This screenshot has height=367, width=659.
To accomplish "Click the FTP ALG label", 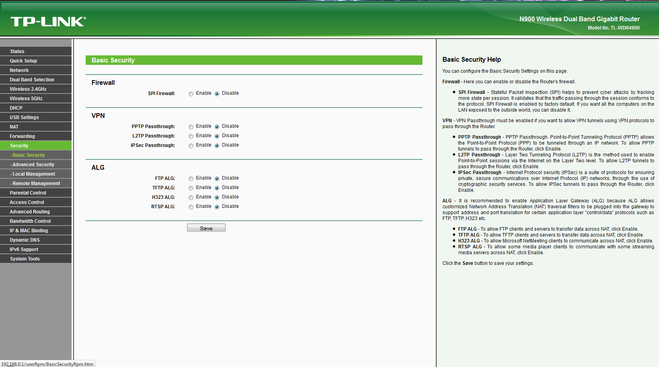I will point(165,178).
